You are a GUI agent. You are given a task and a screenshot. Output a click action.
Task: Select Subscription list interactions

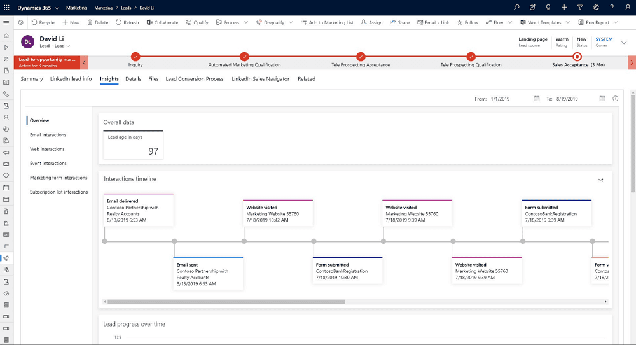tap(59, 192)
